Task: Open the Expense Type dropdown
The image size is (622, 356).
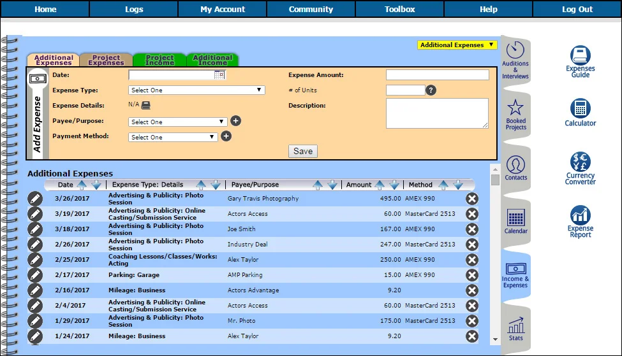Action: 196,90
